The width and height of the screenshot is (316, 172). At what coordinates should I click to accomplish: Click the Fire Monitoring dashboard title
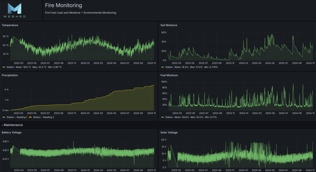click(64, 5)
